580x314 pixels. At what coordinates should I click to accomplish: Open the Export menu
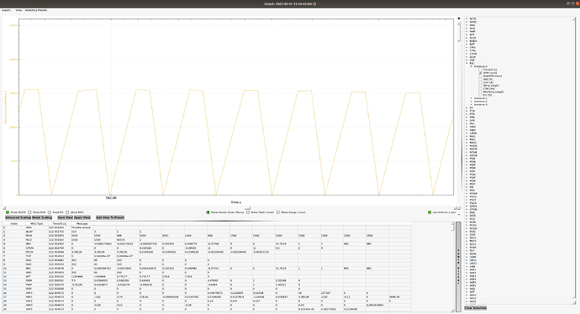point(7,10)
